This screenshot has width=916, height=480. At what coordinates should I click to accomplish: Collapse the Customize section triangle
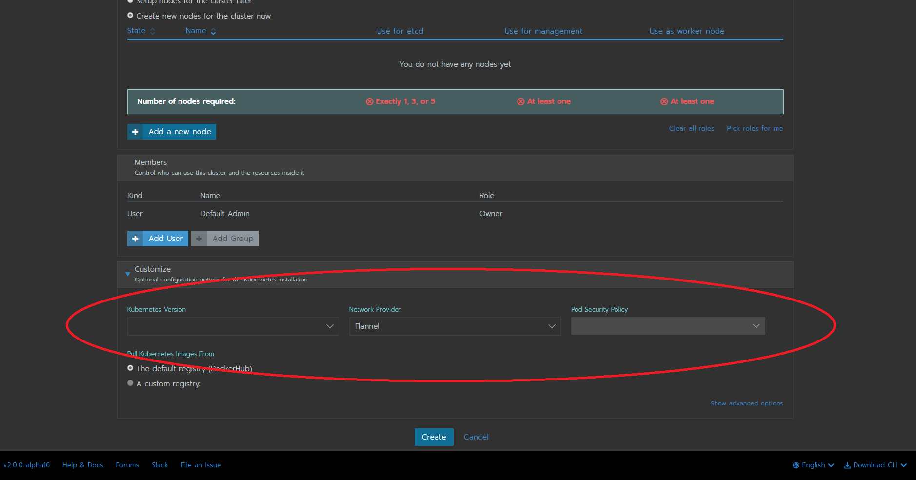coord(127,274)
